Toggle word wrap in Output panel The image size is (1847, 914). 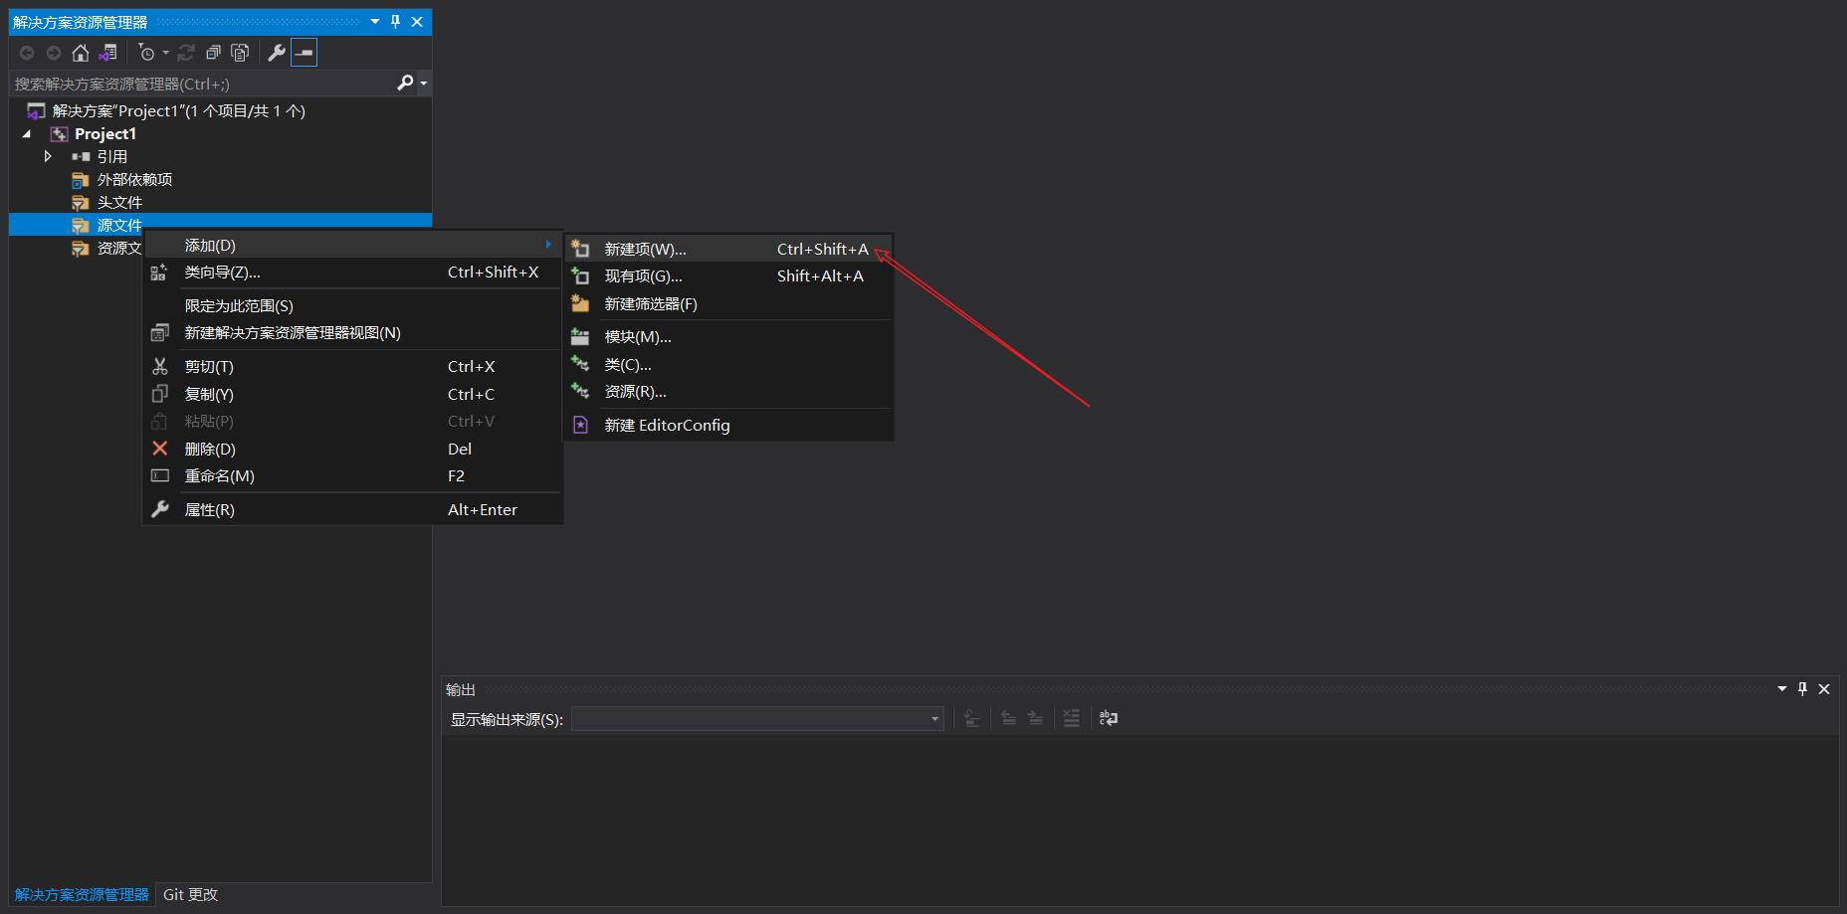point(1108,718)
